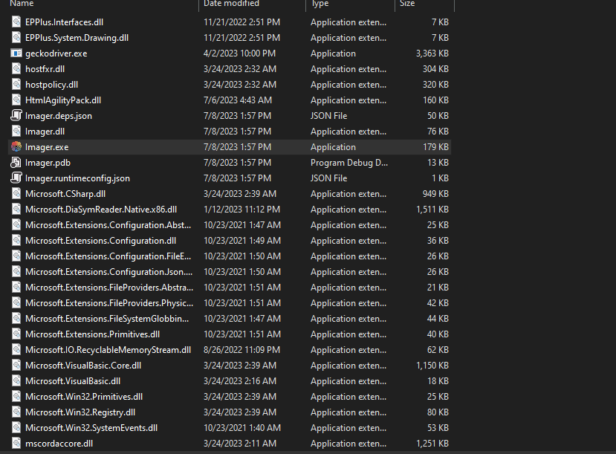Click the 7/6/2023 4:43 AM date cell
616x454 pixels.
238,100
